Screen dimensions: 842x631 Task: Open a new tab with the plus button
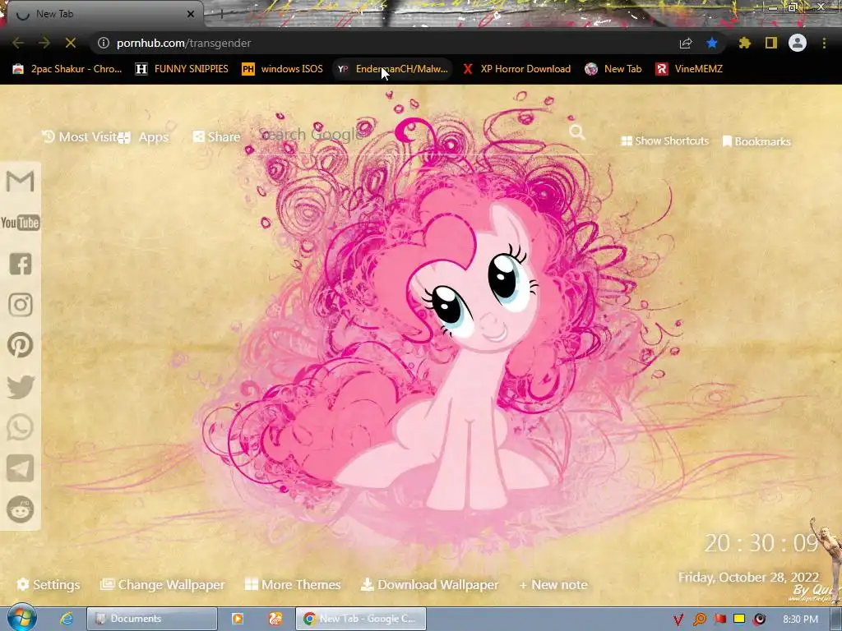tap(221, 15)
